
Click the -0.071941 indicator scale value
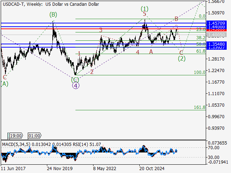pyautogui.click(x=218, y=162)
